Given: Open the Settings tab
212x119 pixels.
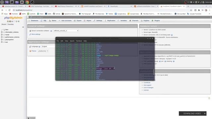Looking at the screenshot, I should [x=98, y=20].
